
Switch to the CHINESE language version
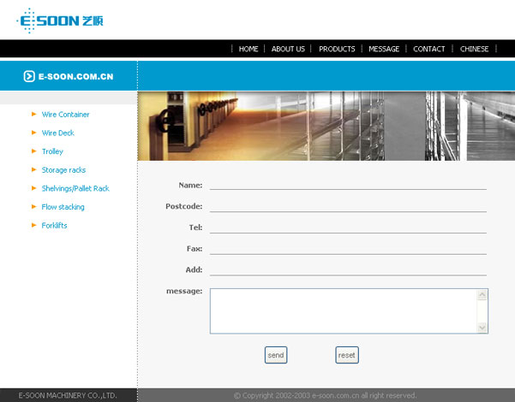(475, 49)
